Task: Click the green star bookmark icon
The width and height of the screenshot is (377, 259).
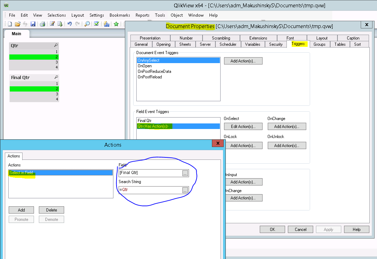Action: (116, 24)
